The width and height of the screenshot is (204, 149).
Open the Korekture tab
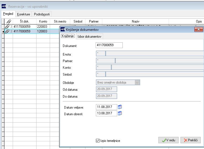click(x=23, y=14)
